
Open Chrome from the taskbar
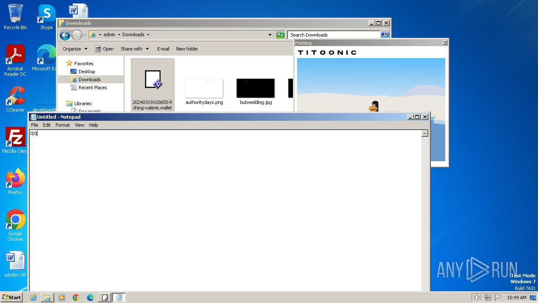[76, 298]
